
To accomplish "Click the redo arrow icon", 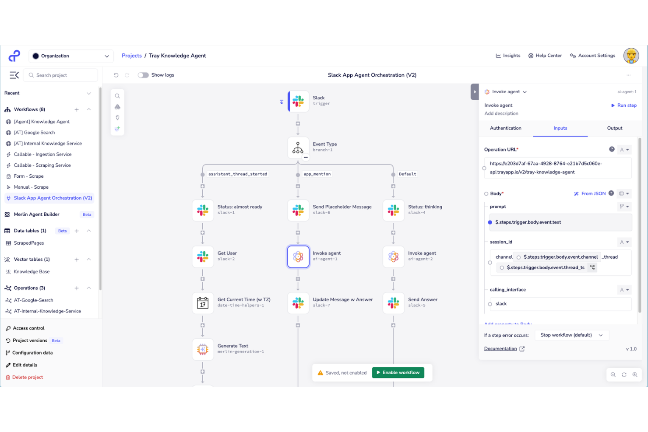I will point(127,75).
